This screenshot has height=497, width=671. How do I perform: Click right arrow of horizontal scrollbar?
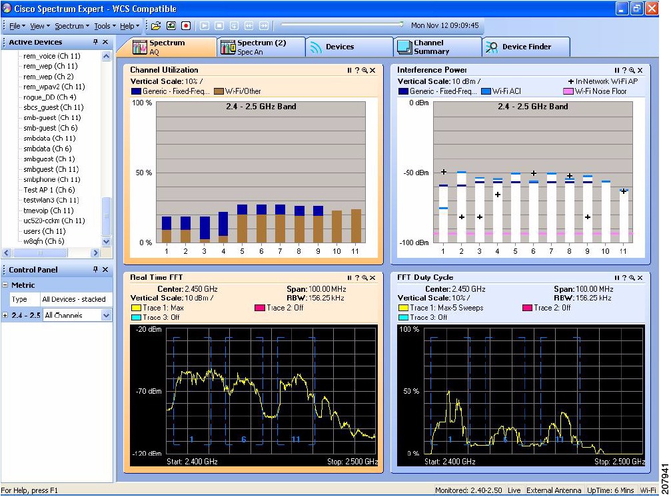[95, 252]
